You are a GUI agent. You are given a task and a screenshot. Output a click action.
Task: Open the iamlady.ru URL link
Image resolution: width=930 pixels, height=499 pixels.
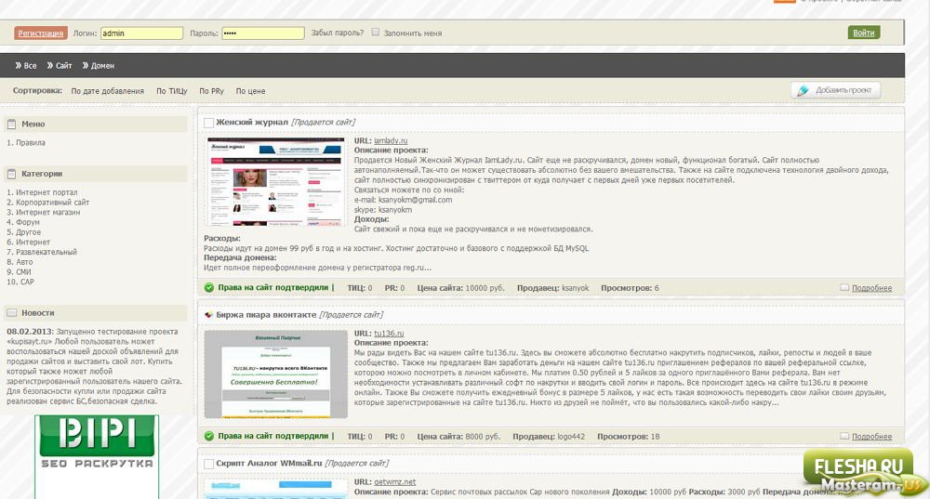pos(391,141)
